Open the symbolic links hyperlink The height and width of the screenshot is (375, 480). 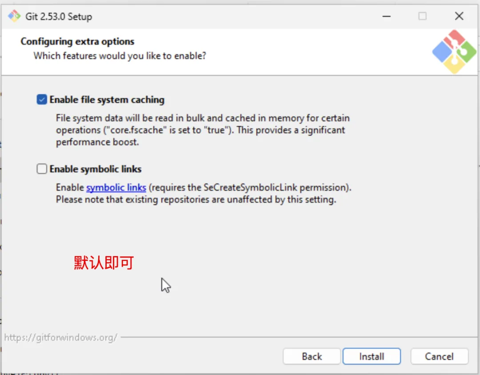click(116, 188)
